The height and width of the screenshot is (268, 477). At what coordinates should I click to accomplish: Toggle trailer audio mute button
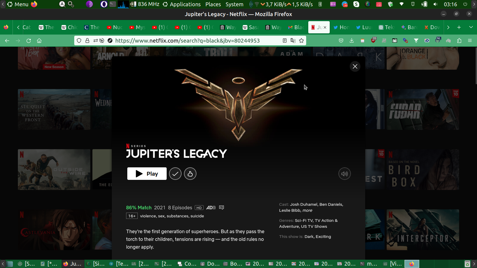(x=345, y=174)
